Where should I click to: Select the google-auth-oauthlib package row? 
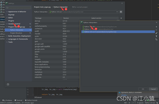coord(57,47)
